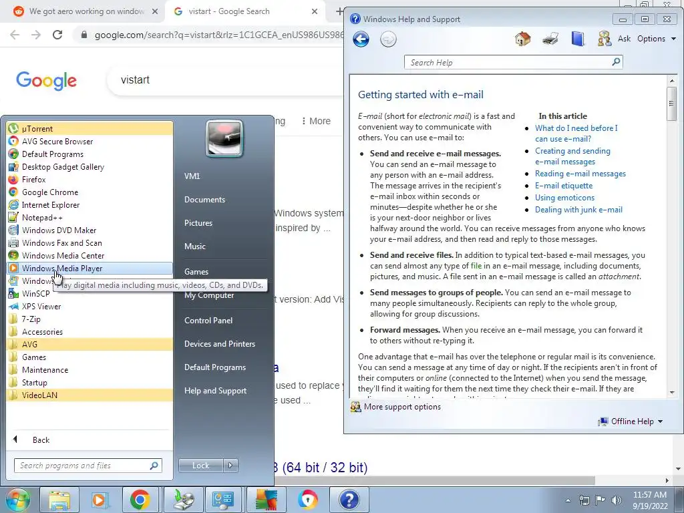The width and height of the screenshot is (684, 513).
Task: Open Music from Start menu right pane
Action: [x=194, y=246]
